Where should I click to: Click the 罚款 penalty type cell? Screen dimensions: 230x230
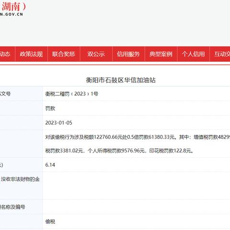[50, 108]
